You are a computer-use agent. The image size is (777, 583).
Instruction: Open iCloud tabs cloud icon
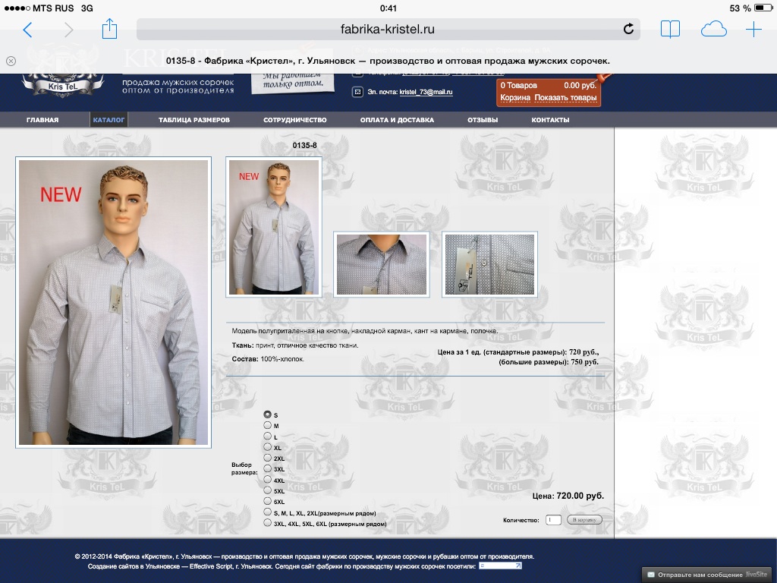(x=713, y=30)
